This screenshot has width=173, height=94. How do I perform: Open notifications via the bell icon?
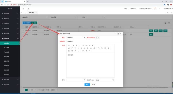click(x=154, y=8)
